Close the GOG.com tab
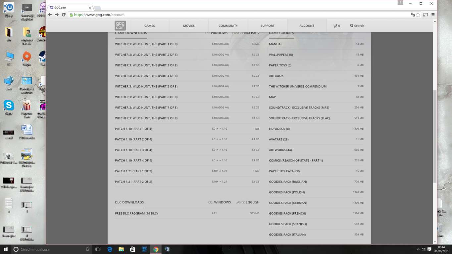 [x=90, y=8]
